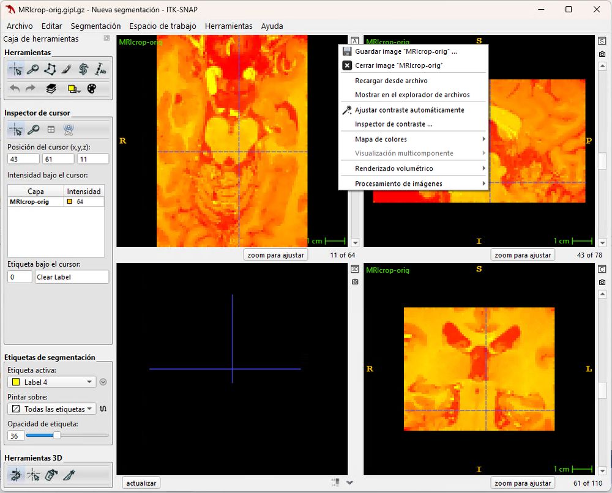Choose Guardar image "MRIcrop-orig" entry
612x493 pixels.
pyautogui.click(x=413, y=51)
